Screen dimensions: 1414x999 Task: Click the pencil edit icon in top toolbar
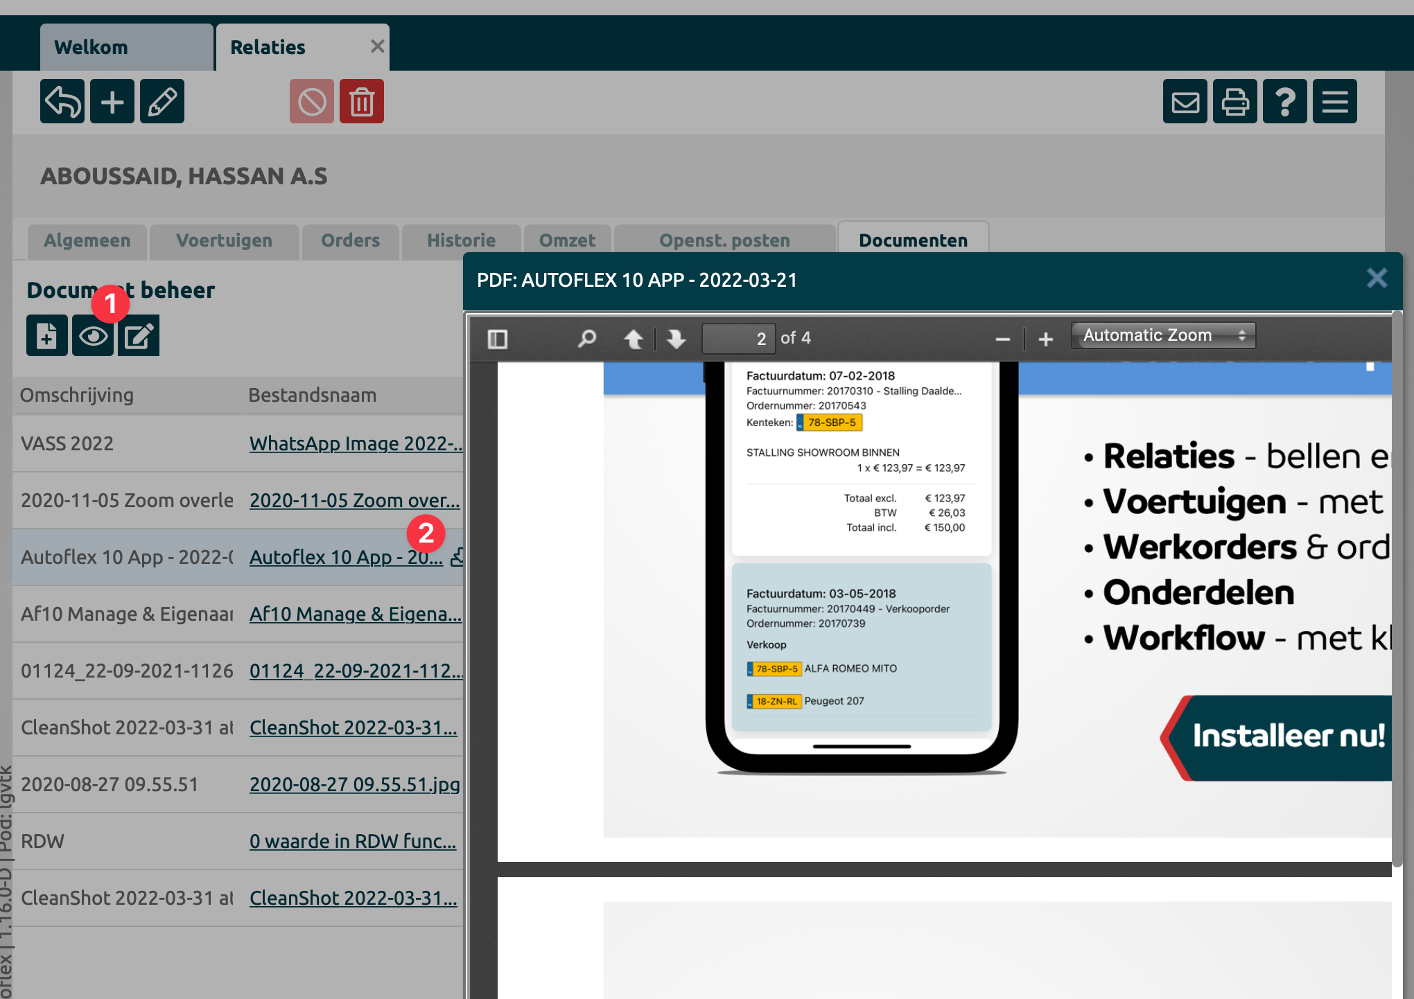point(162,102)
